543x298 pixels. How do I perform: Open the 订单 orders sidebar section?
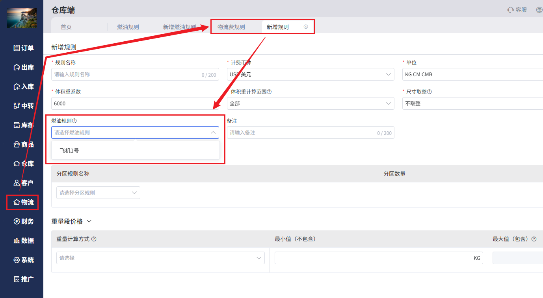(x=24, y=48)
